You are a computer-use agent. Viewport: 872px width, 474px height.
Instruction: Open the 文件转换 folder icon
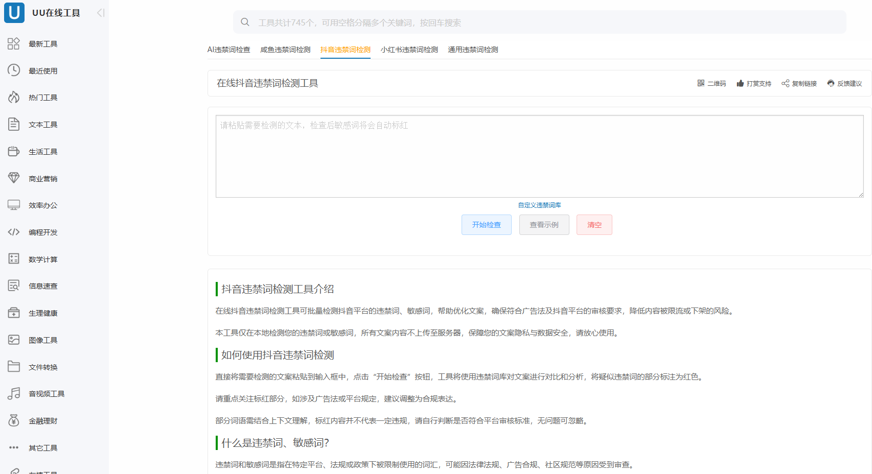(14, 367)
